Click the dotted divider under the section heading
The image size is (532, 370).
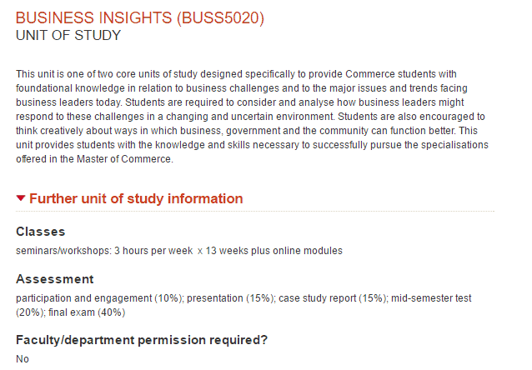coord(255,211)
